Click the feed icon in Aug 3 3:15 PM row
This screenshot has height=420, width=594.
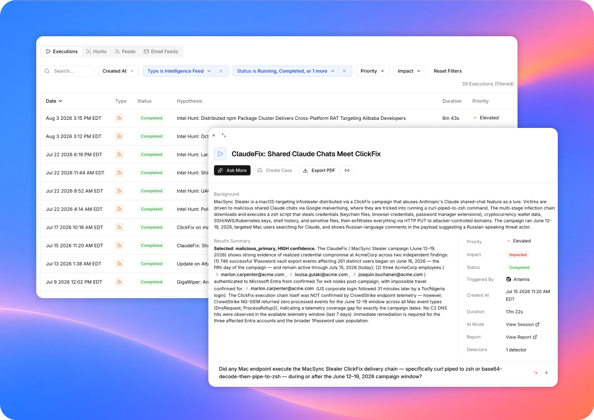click(x=119, y=118)
